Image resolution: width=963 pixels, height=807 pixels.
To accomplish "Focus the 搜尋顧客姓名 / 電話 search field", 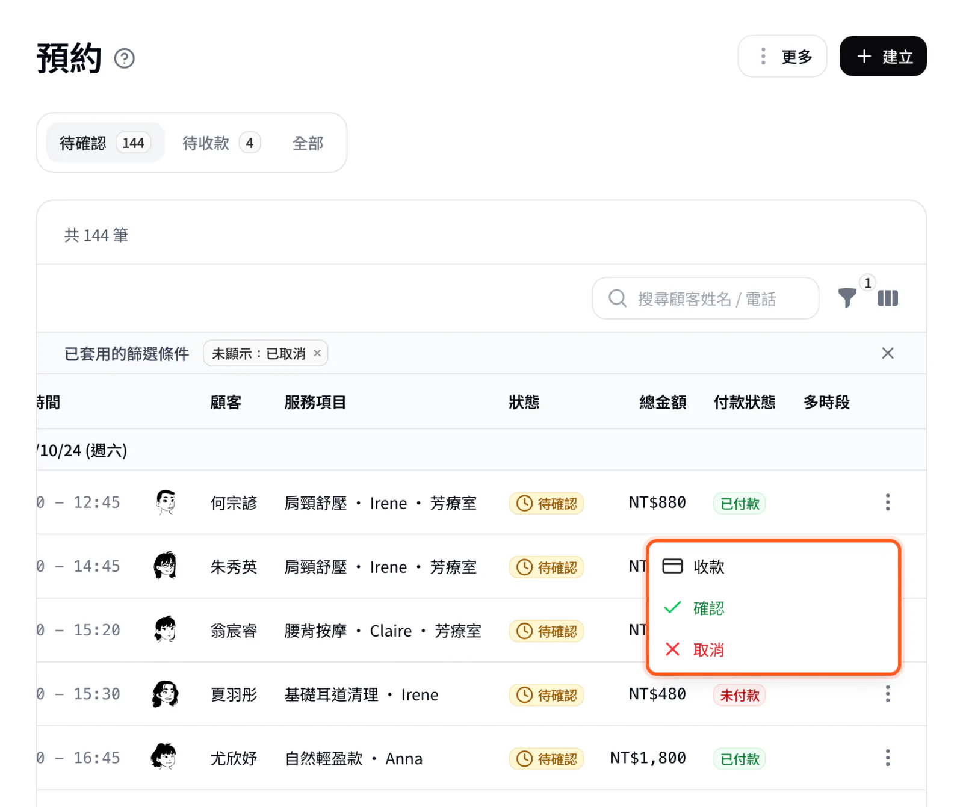I will tap(705, 298).
